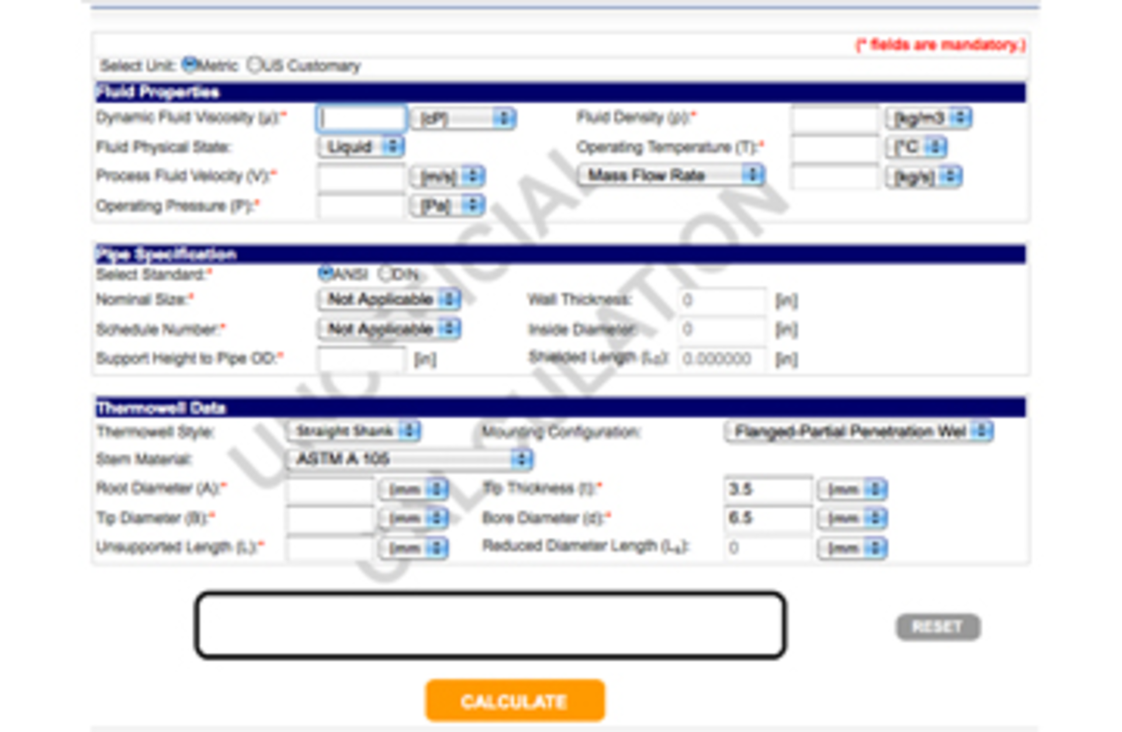The height and width of the screenshot is (732, 1122).
Task: Open the Mass Flow Rate selection dropdown
Action: (x=671, y=174)
